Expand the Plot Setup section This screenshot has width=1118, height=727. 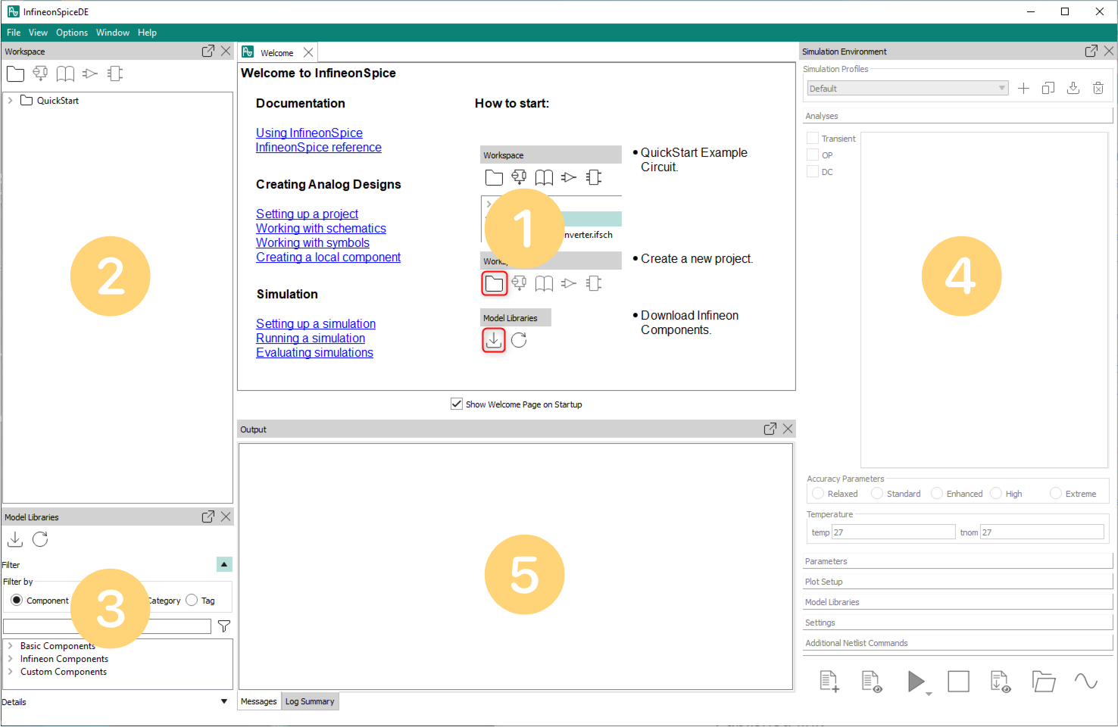(x=957, y=582)
